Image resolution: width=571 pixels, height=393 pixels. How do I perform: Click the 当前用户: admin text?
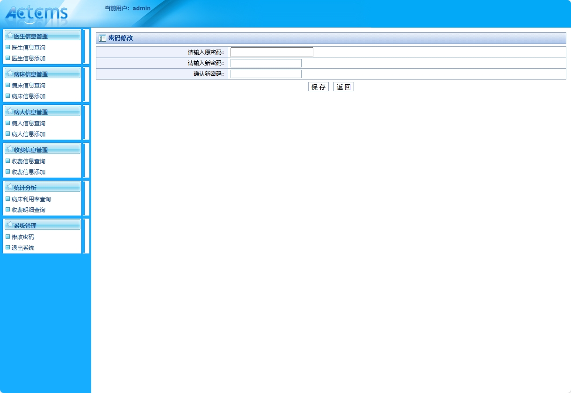pos(128,8)
